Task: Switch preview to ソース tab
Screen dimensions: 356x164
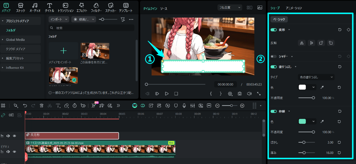Action: pos(164,9)
